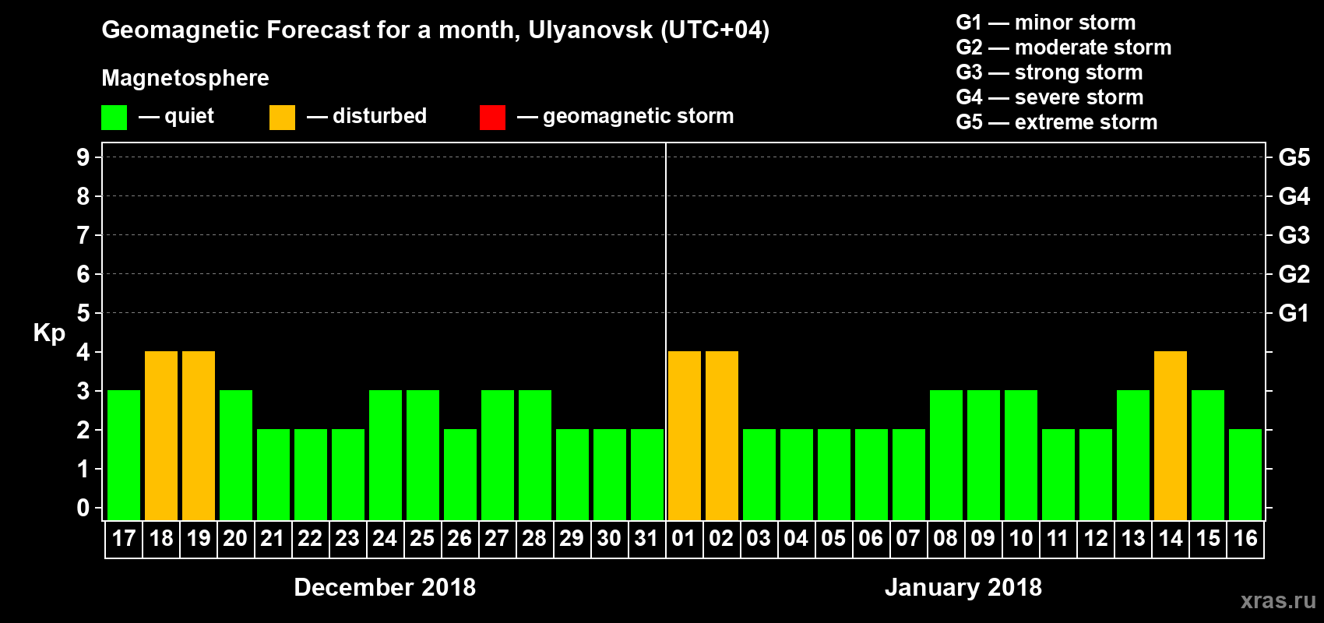Click the Kp axis value 0

pos(83,508)
